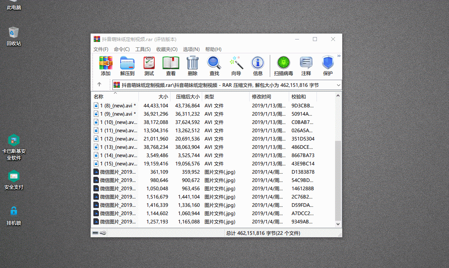
Task: Open the 选项 (Options) menu
Action: (191, 49)
